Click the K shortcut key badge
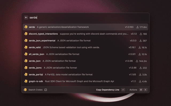This screenshot has height=106, width=171. click(x=146, y=90)
